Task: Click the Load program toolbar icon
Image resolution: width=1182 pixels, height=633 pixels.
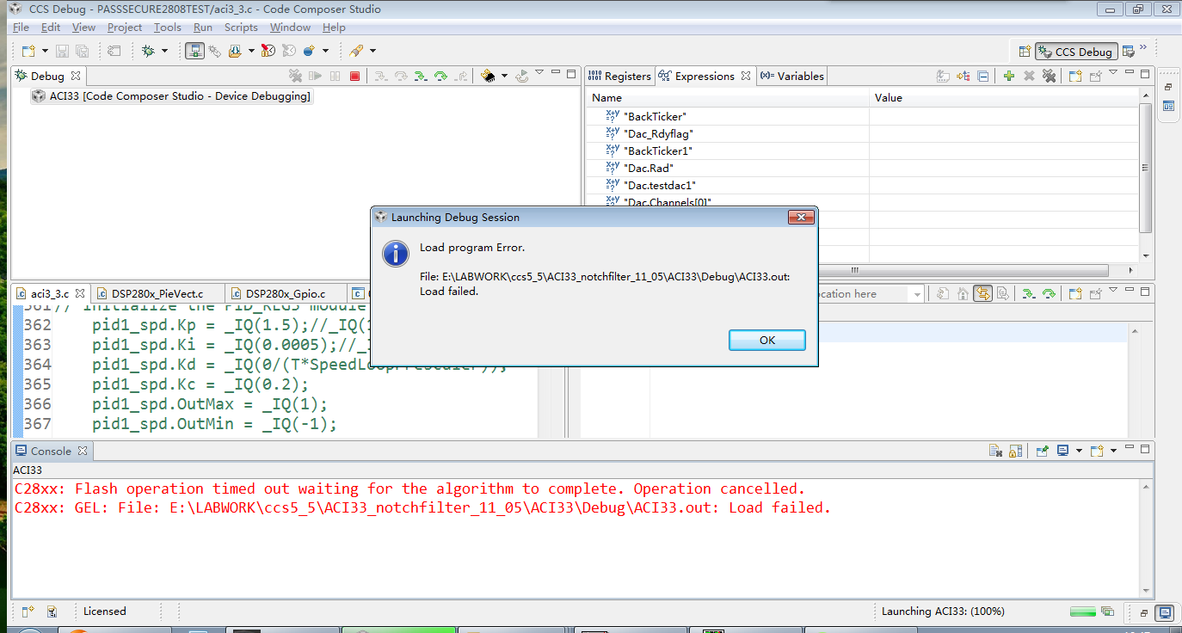Action: (235, 51)
